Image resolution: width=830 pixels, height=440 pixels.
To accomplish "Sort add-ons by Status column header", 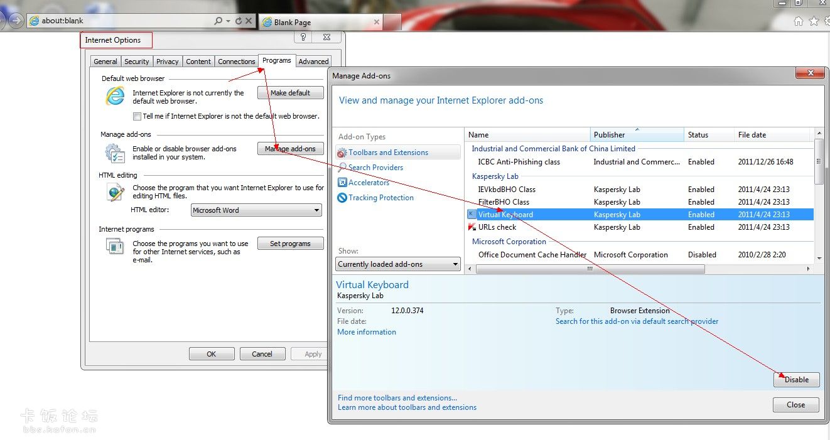I will click(709, 135).
